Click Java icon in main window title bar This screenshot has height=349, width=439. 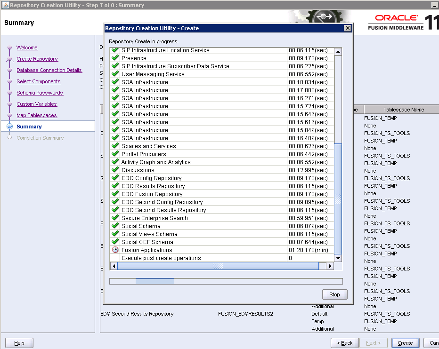(5, 5)
